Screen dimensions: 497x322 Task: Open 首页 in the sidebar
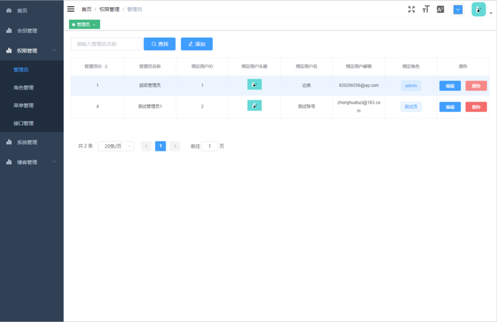point(32,10)
